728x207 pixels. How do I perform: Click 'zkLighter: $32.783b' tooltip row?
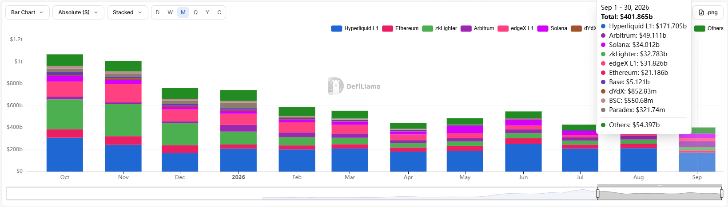click(x=634, y=54)
